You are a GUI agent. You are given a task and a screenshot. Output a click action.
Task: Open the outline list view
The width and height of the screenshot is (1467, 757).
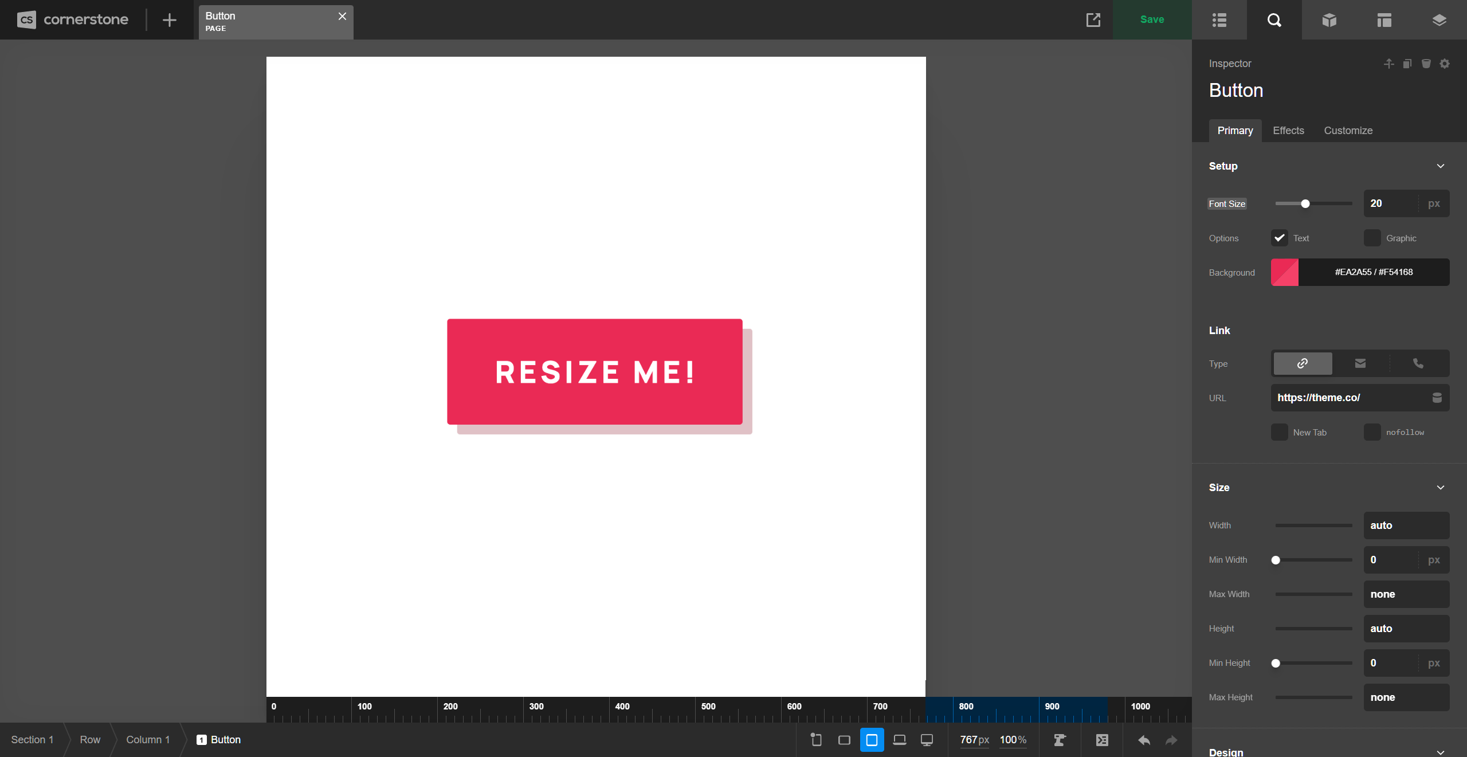click(x=1219, y=20)
